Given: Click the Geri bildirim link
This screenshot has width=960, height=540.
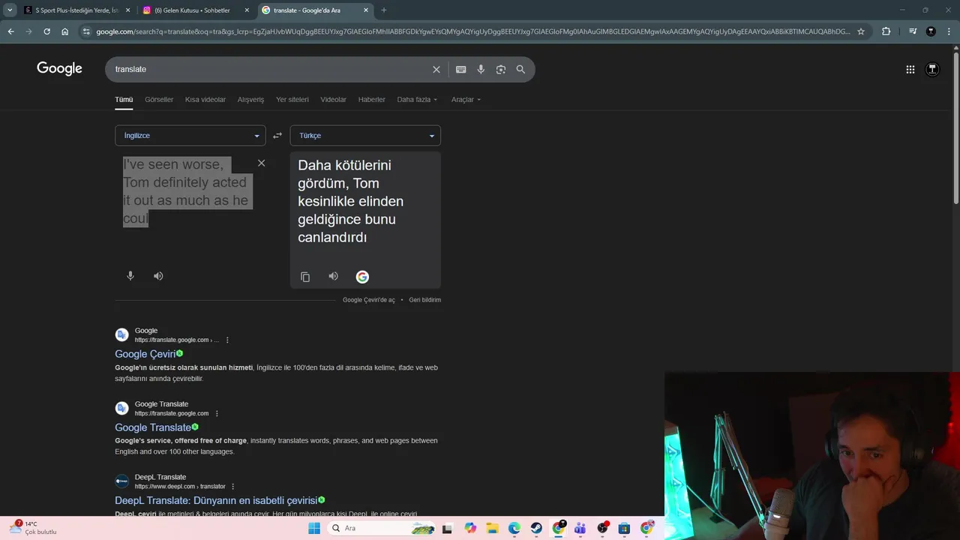Looking at the screenshot, I should pos(425,300).
